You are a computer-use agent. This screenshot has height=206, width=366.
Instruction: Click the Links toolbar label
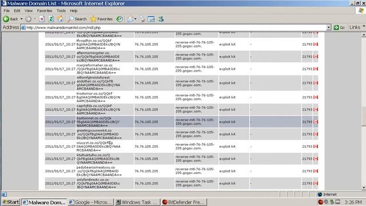(x=355, y=27)
